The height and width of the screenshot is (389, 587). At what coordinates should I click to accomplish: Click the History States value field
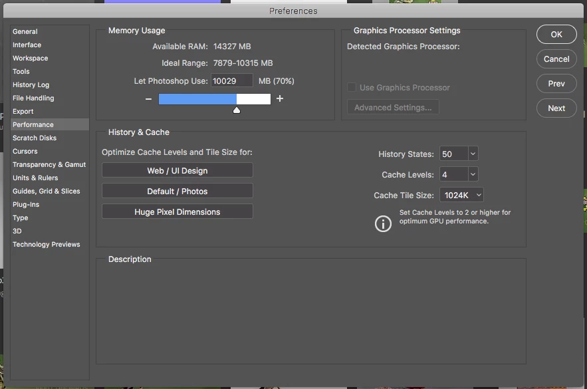click(454, 154)
